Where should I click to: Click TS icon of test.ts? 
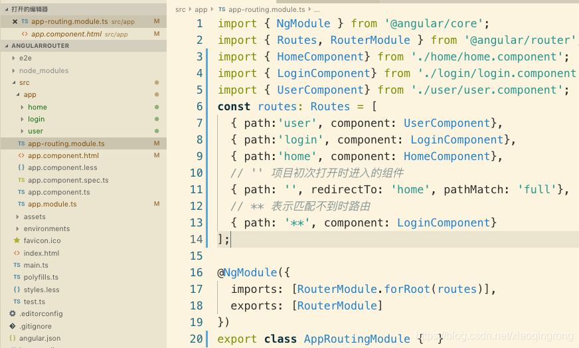[x=17, y=302]
